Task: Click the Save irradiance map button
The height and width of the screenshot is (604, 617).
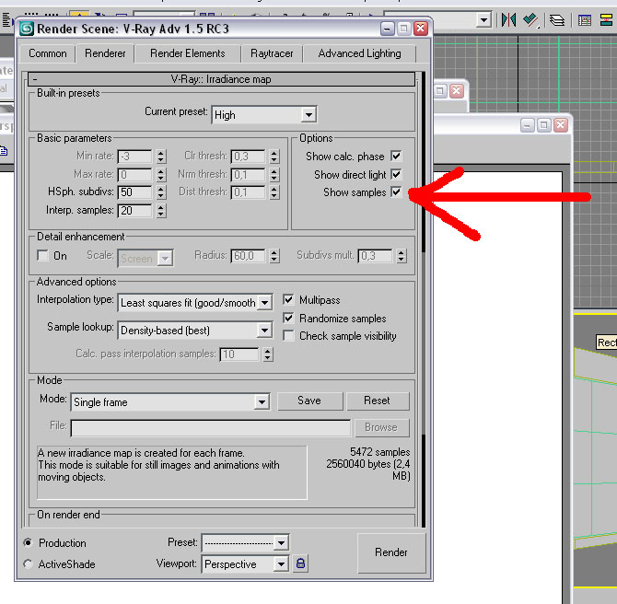Action: (x=309, y=401)
